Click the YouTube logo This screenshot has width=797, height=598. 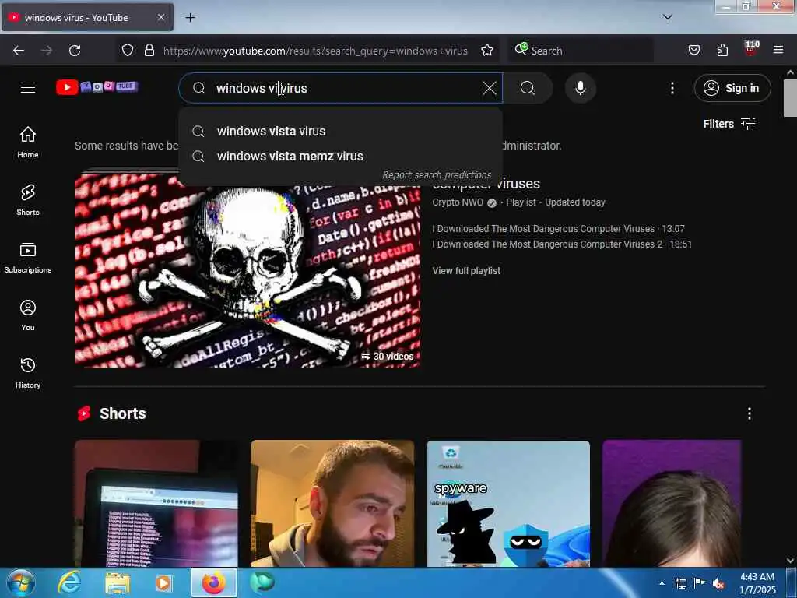[x=97, y=87]
